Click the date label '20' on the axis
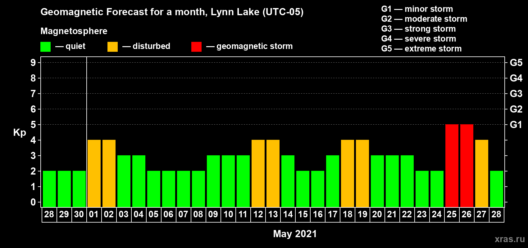Screen dimensions: 528x248 377,215
